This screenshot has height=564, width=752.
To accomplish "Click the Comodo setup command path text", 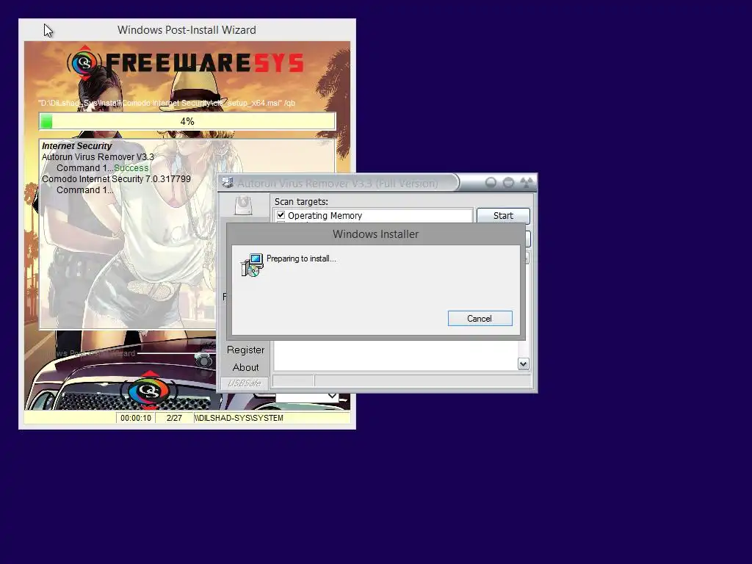I will pyautogui.click(x=167, y=103).
